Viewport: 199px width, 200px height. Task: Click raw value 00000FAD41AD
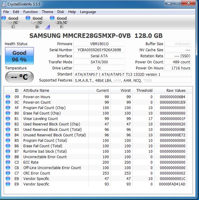click(172, 184)
